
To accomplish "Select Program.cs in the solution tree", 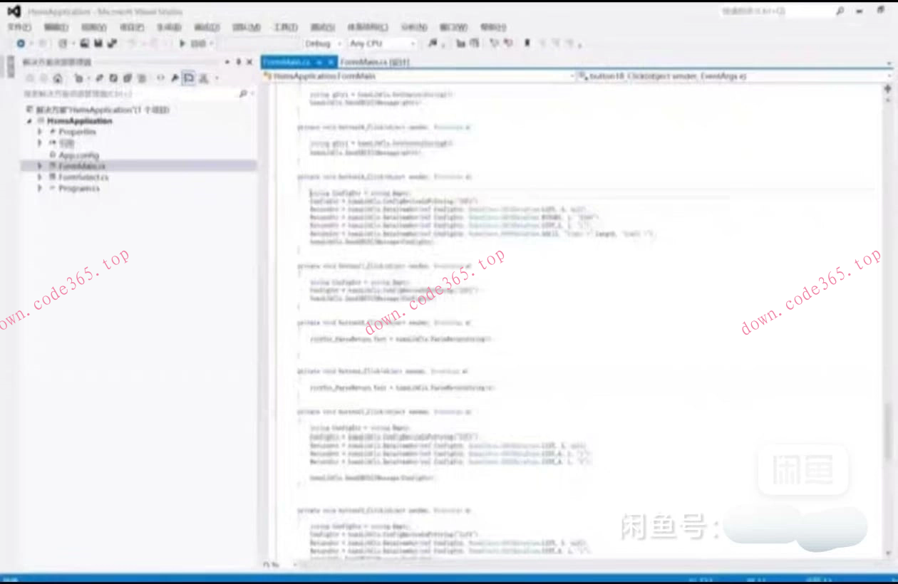I will [78, 188].
